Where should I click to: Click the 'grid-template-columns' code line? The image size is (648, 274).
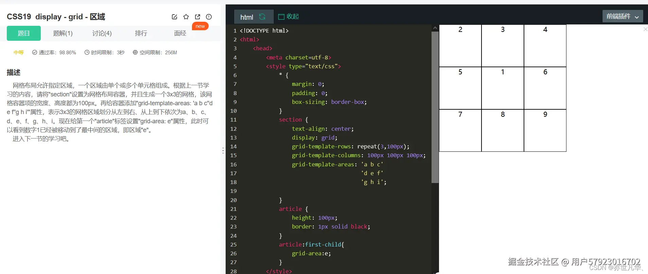358,155
